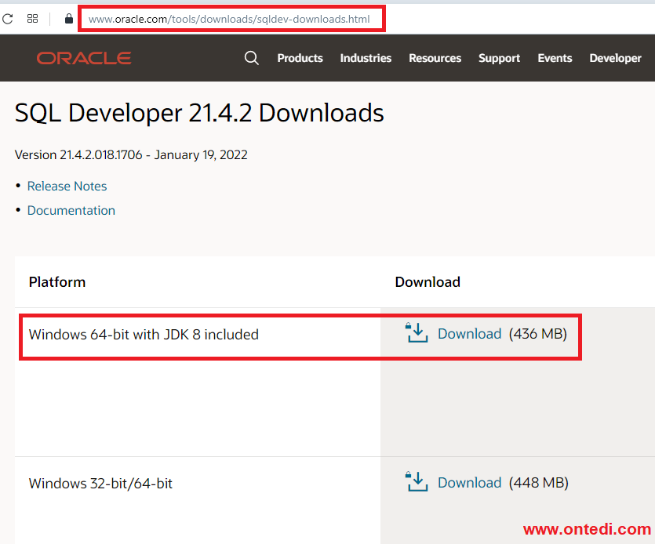Image resolution: width=655 pixels, height=544 pixels.
Task: Select the '(436 MB)' file size text
Action: 538,334
